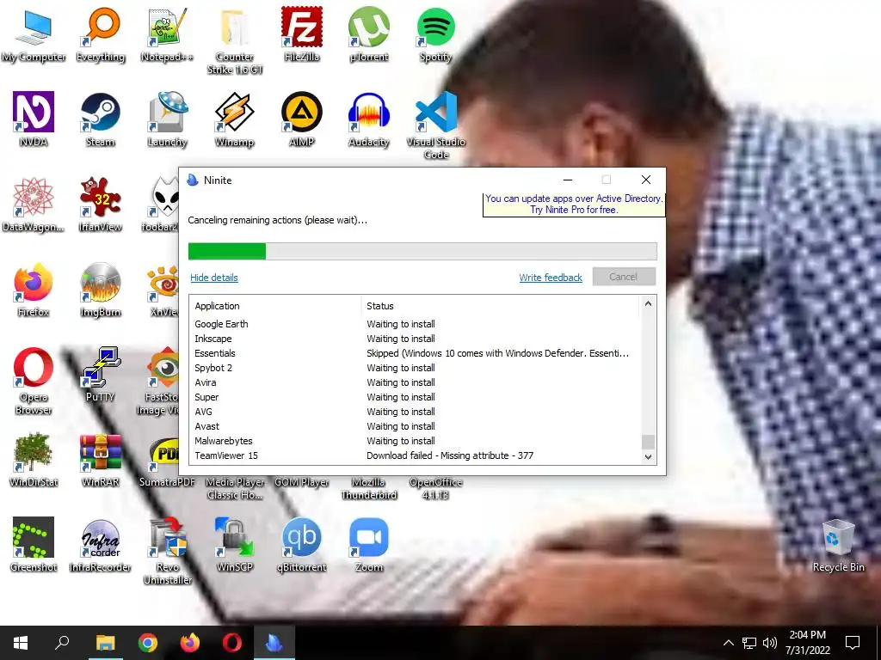Screen dimensions: 881x660
Task: Click the taskbar clock showing 2:04 PM
Action: 807,643
